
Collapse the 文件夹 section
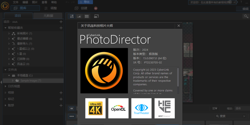6,70
